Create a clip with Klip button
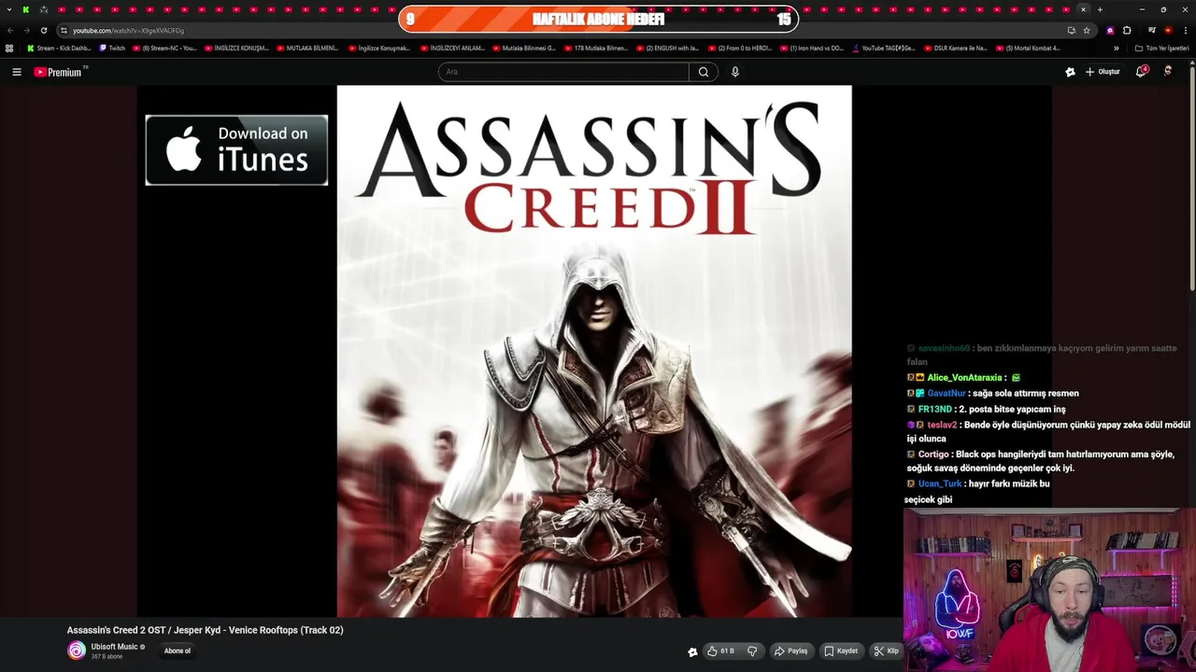1196x672 pixels. pos(887,651)
